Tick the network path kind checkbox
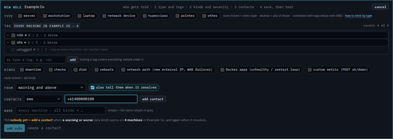Screen dimensions: 393x139 tap(123, 70)
